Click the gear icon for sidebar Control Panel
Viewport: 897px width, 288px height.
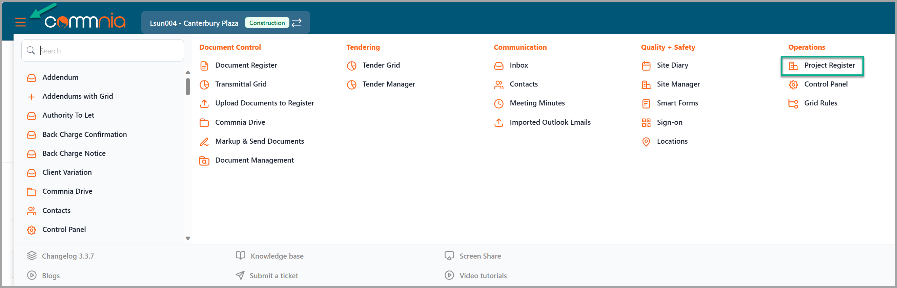(x=31, y=230)
